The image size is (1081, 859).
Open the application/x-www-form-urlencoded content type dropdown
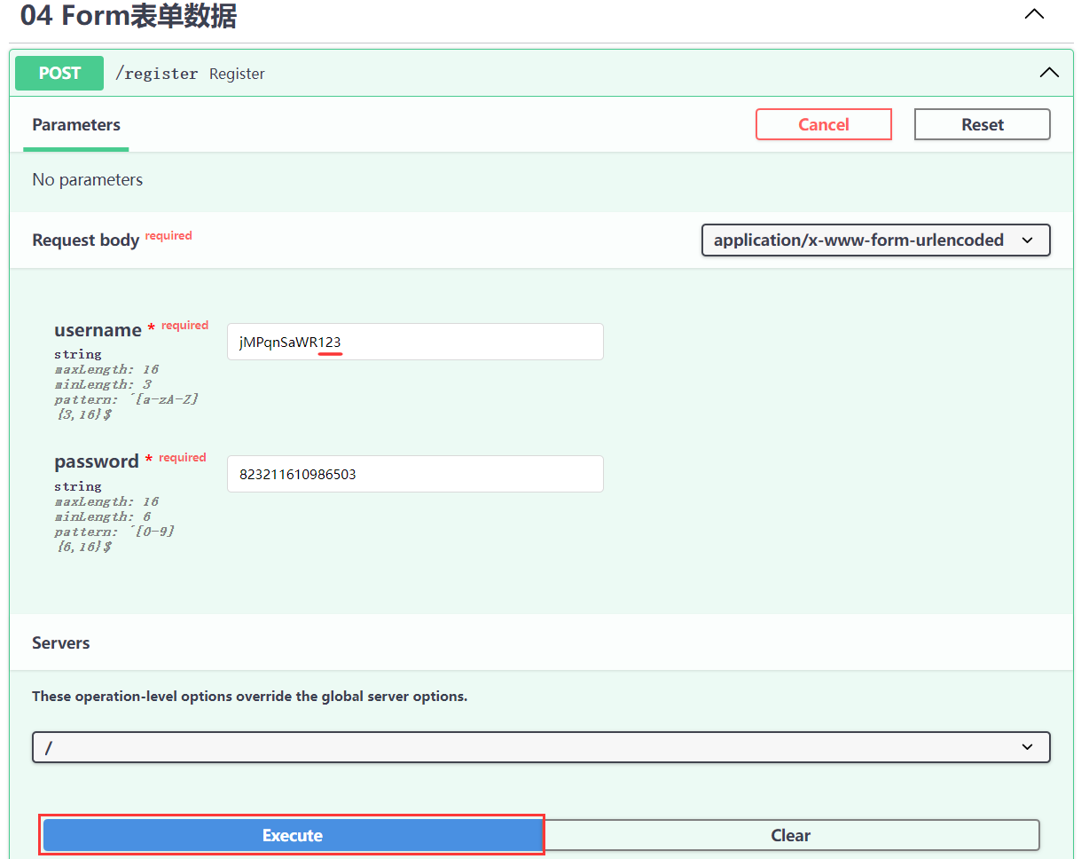click(x=874, y=240)
